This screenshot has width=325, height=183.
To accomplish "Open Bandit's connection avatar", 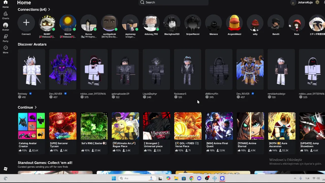I will tap(276, 23).
